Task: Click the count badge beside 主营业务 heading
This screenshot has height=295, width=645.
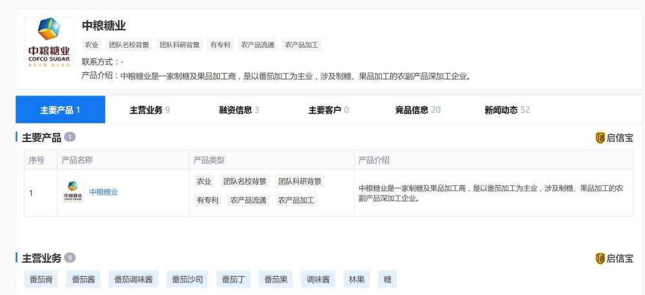Action: pos(70,258)
